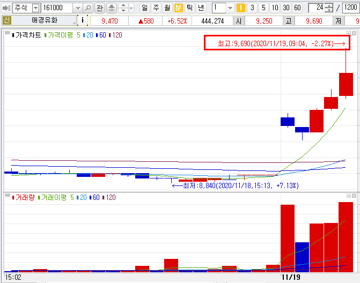Choose the 60-minute interval button

(297, 8)
